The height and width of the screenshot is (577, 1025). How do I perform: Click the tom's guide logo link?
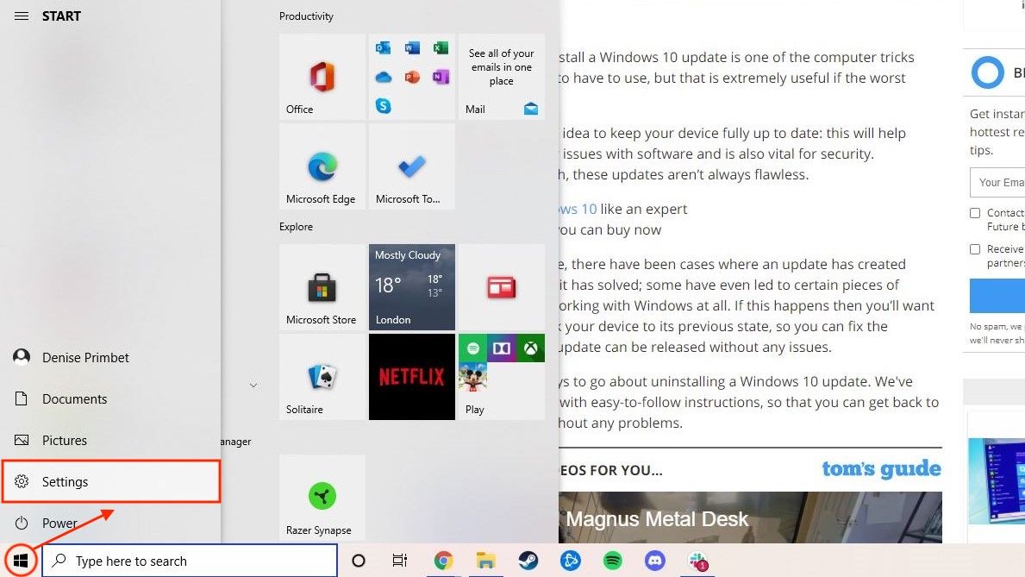[881, 468]
